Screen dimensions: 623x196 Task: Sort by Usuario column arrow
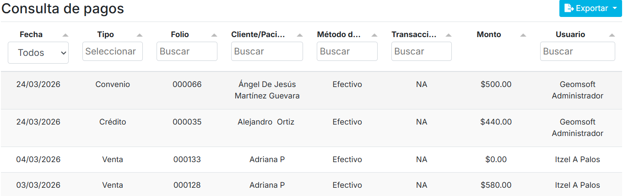coord(612,35)
